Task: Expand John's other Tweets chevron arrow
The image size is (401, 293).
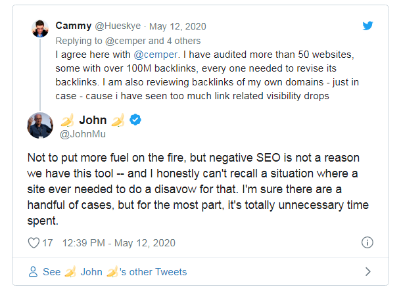Action: coord(367,271)
